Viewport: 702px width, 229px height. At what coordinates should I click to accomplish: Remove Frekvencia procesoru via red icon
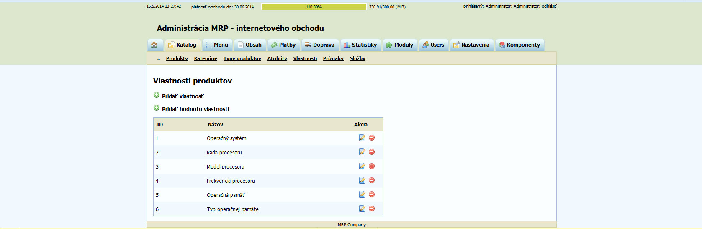pos(372,181)
